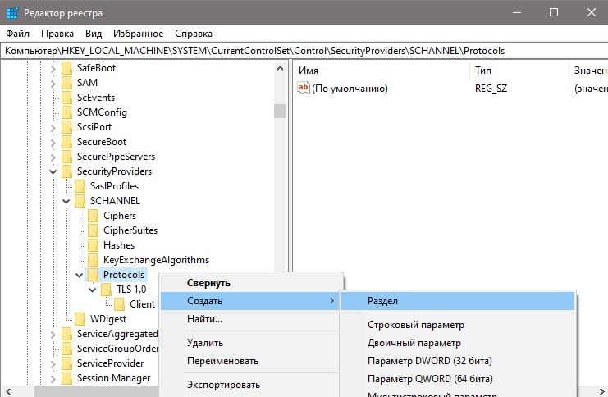Collapse the TLS 1.0 subkey chevron

92,290
